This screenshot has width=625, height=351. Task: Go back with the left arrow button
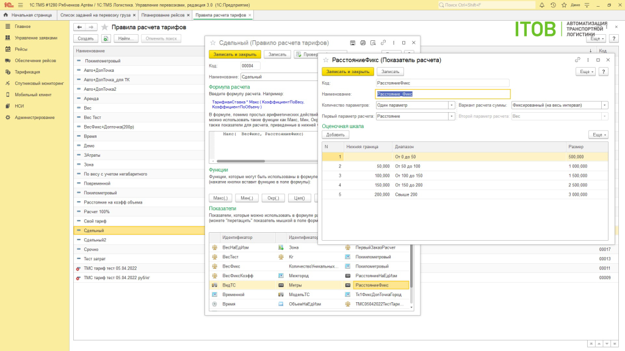(x=79, y=27)
